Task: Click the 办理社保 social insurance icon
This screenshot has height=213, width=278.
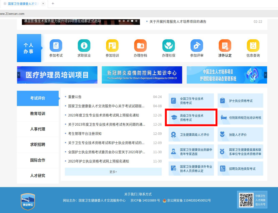Action: 168,46
